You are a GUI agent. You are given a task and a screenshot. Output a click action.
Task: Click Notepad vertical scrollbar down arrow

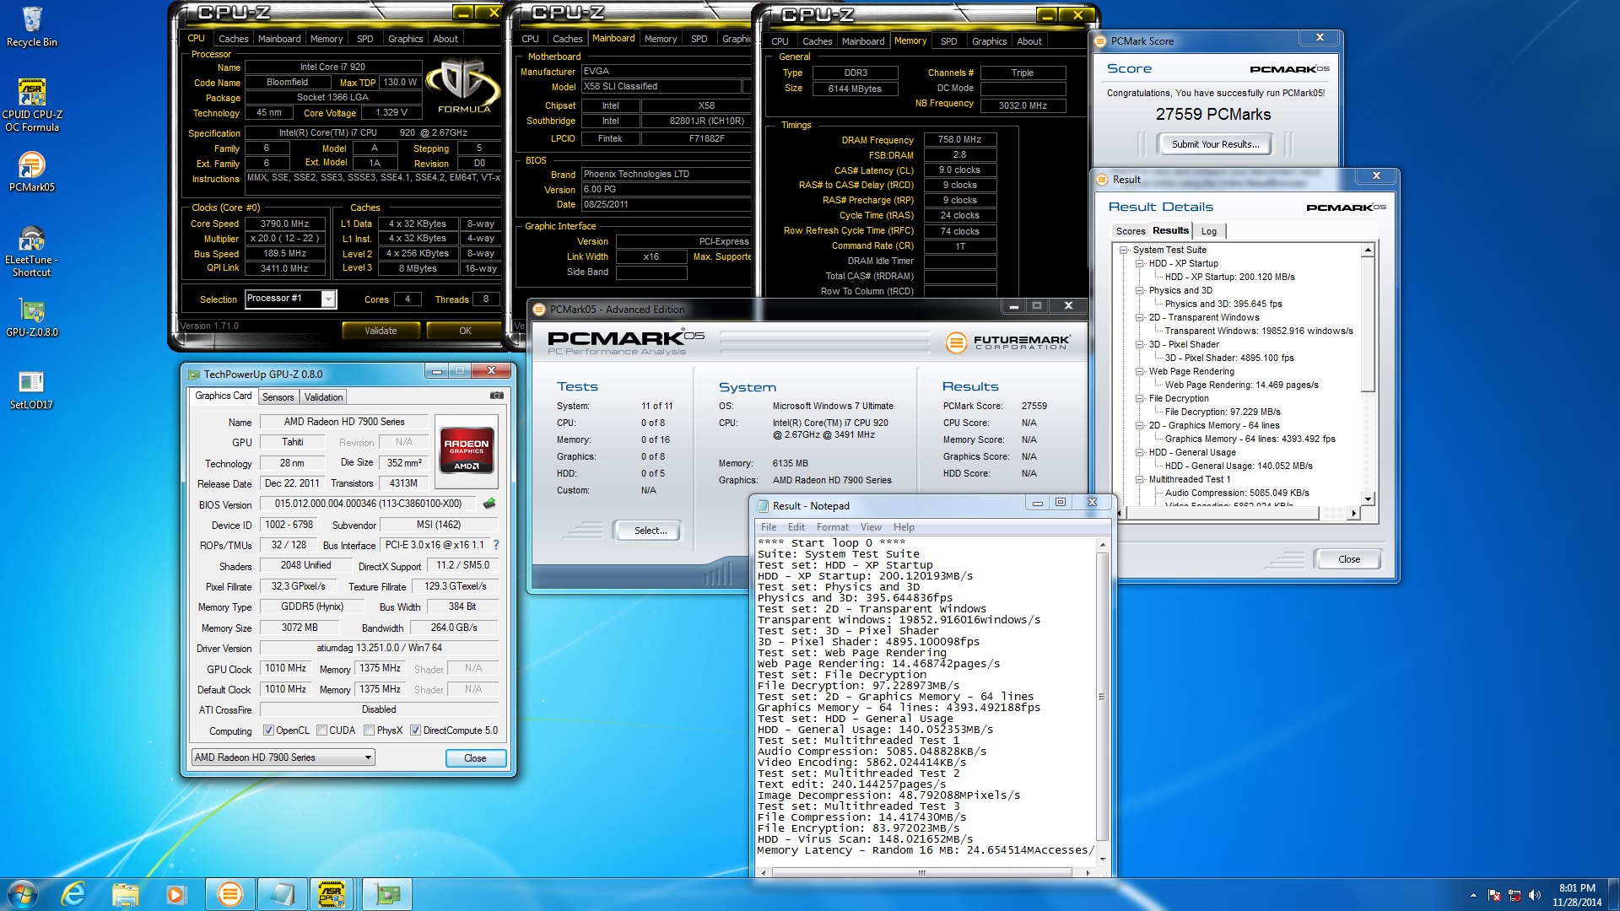(x=1102, y=860)
